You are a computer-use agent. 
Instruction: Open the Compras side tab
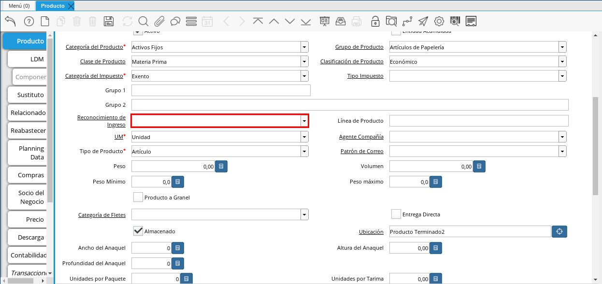coord(28,175)
